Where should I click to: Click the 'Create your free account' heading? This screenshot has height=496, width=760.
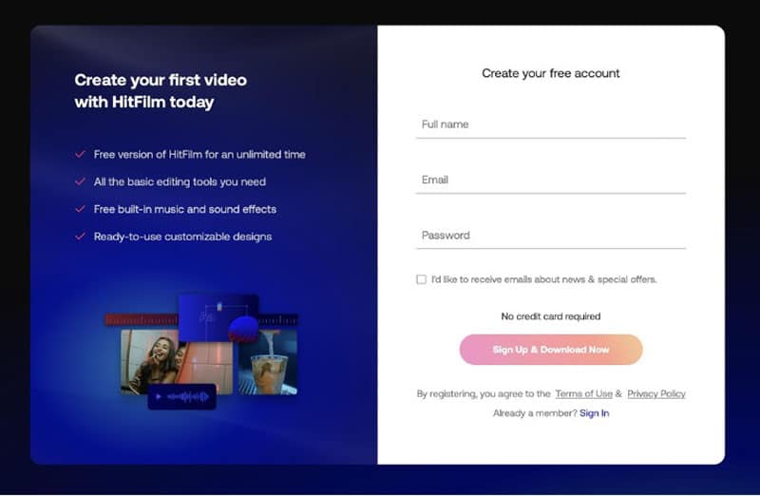click(551, 73)
